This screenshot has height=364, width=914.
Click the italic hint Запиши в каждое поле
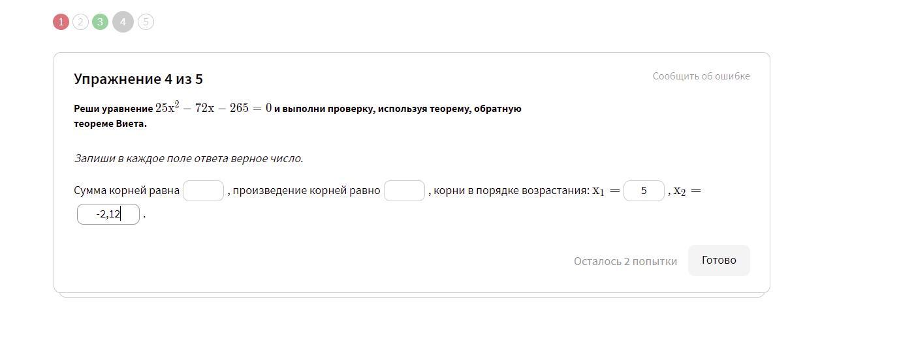[189, 158]
